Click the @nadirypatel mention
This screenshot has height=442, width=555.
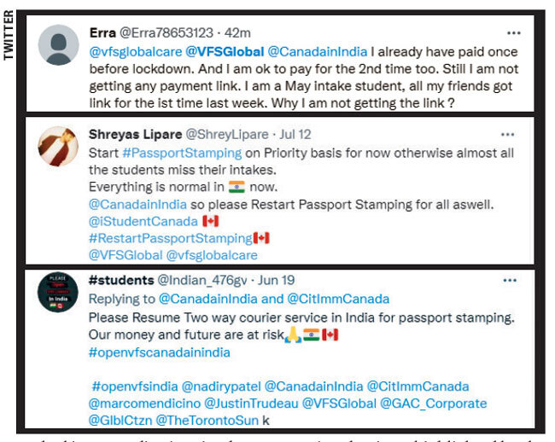(x=221, y=387)
